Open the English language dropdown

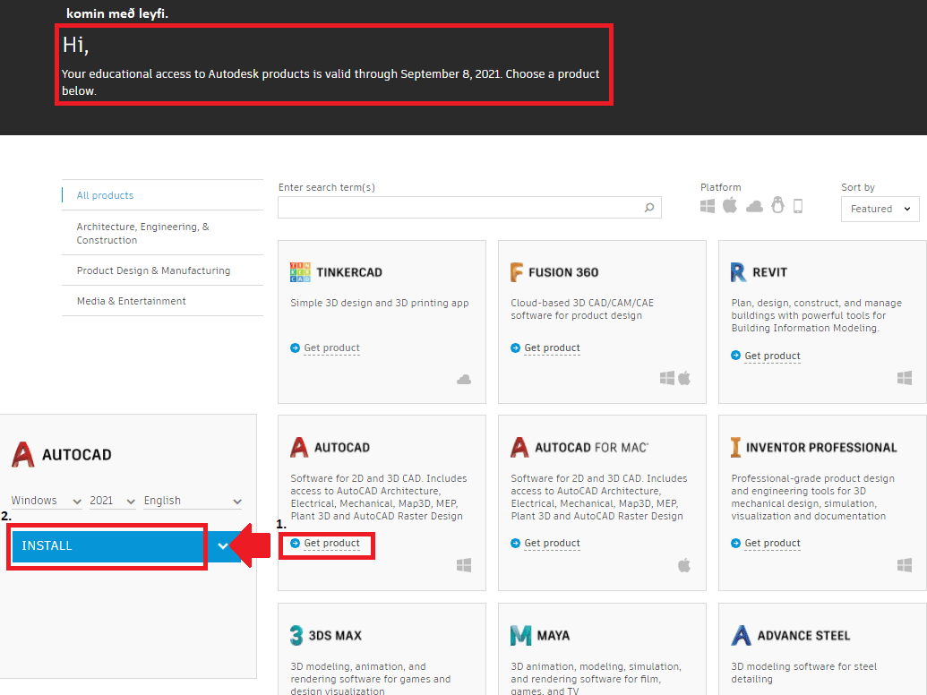(x=193, y=501)
